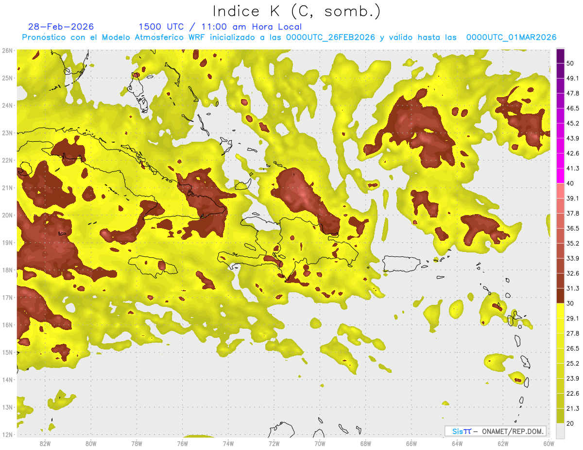
Task: Click the colorbar value "20"
Action: tap(570, 423)
